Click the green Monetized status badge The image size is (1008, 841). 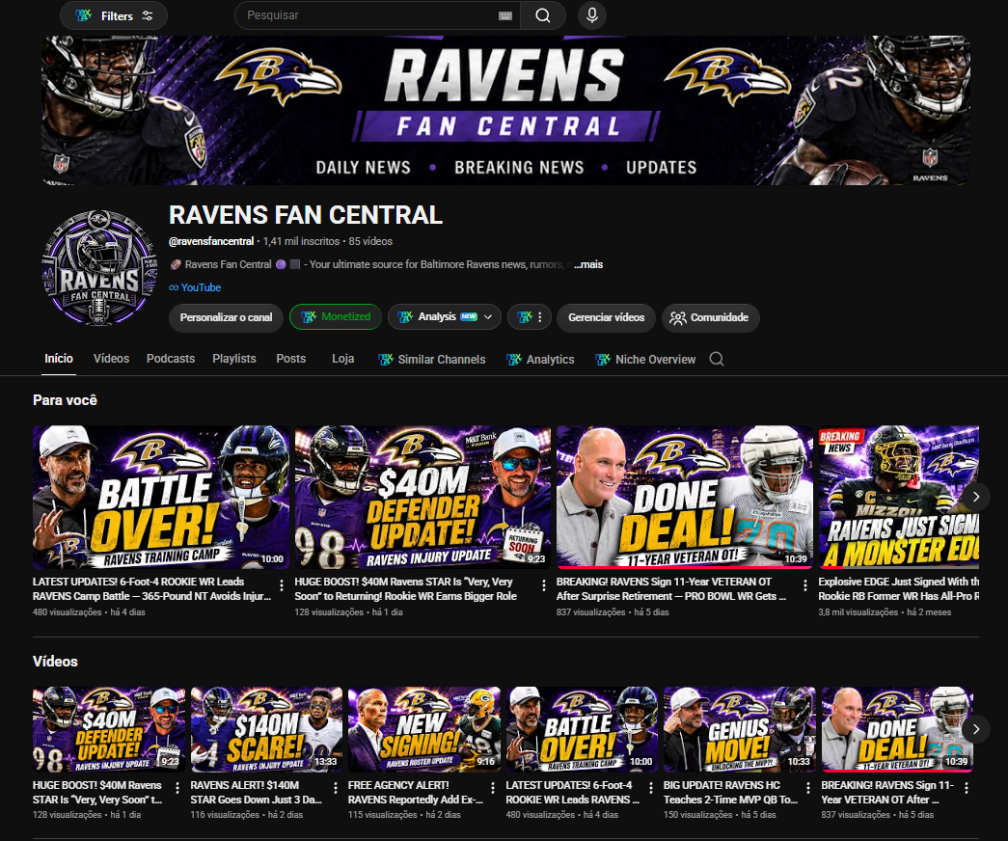336,317
